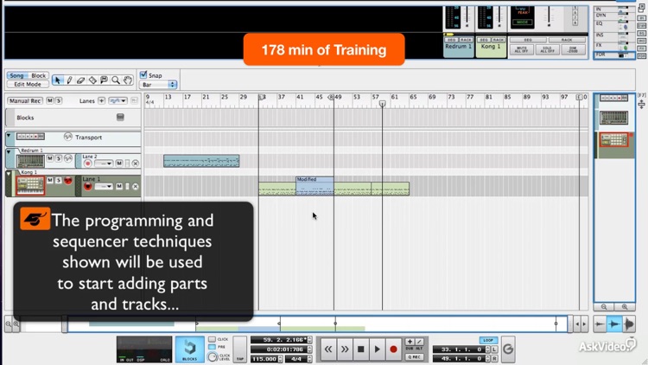The image size is (648, 365).
Task: Collapse the Kong 1 track triangle
Action: point(9,174)
